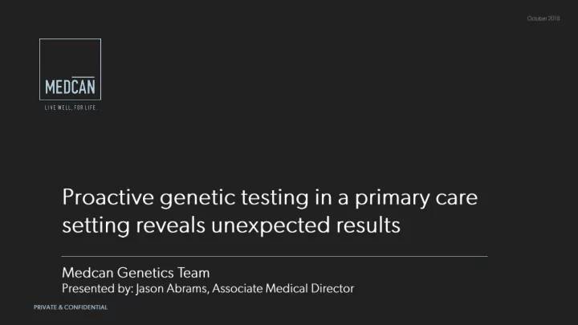Click the 'October 2018' date text
The height and width of the screenshot is (325, 578).
(543, 18)
